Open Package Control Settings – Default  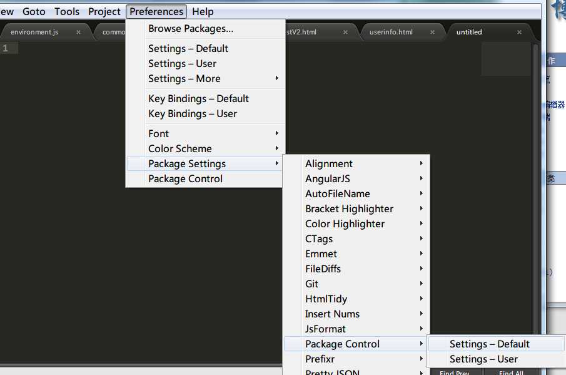point(496,344)
